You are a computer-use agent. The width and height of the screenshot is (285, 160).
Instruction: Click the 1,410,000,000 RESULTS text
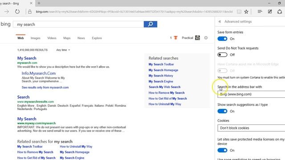(x=33, y=50)
